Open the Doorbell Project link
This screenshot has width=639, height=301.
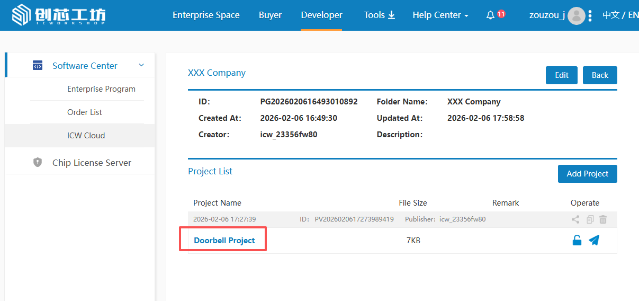tap(224, 241)
